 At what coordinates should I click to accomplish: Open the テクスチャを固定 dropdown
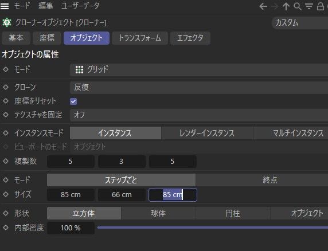[x=199, y=115]
